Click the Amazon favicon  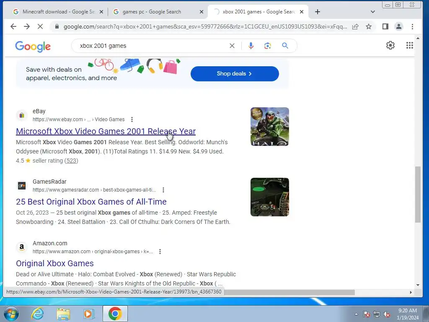(22, 247)
